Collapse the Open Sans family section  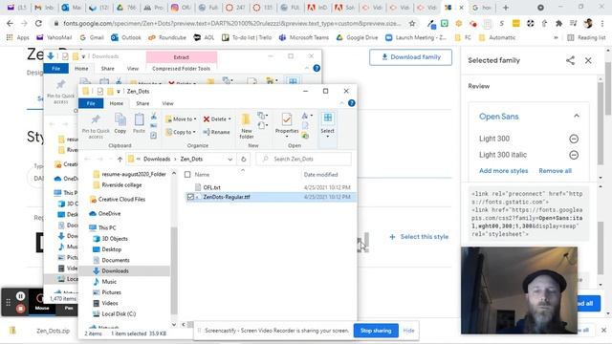point(577,117)
